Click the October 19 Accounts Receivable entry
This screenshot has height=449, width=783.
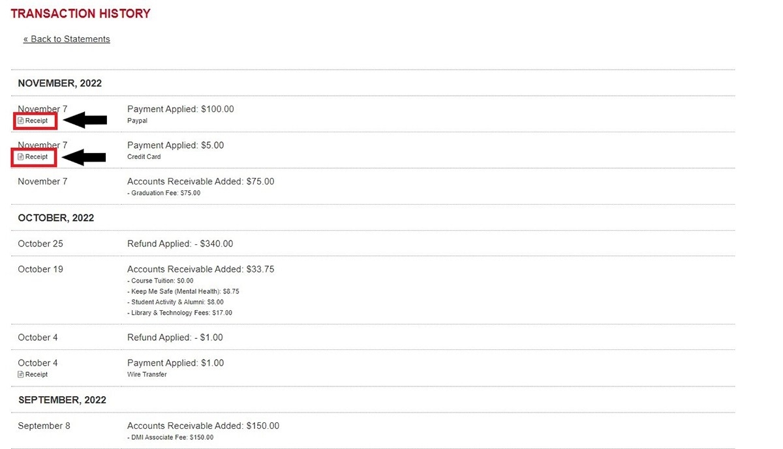click(x=201, y=268)
